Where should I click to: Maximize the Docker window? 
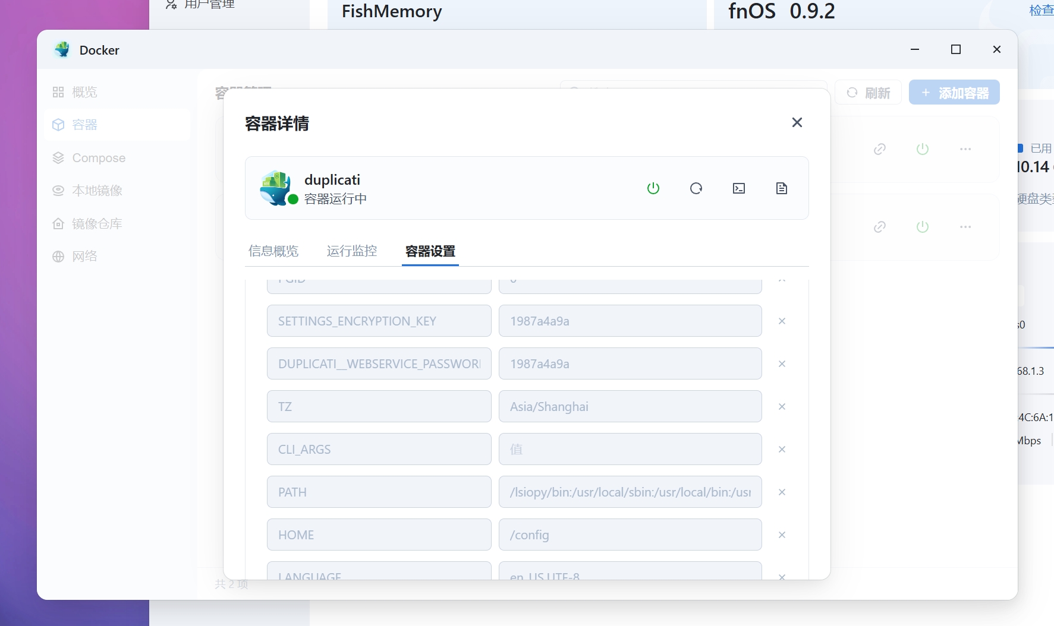coord(956,50)
